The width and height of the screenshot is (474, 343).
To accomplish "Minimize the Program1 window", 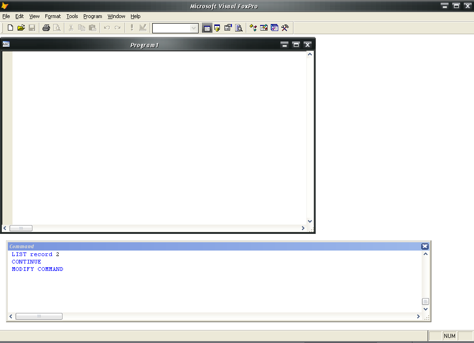I will pos(285,45).
